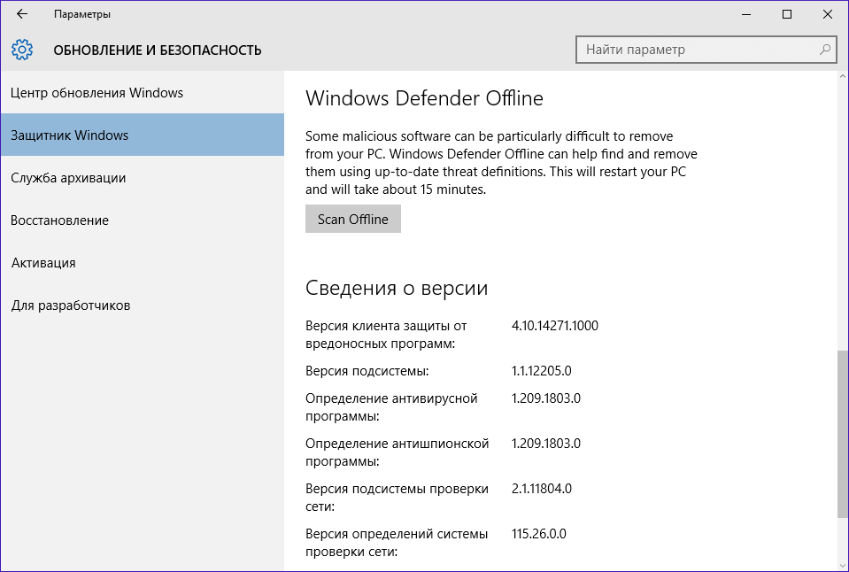Click the Windows Defender Offline heading
Screen dimensions: 849x572
424,99
